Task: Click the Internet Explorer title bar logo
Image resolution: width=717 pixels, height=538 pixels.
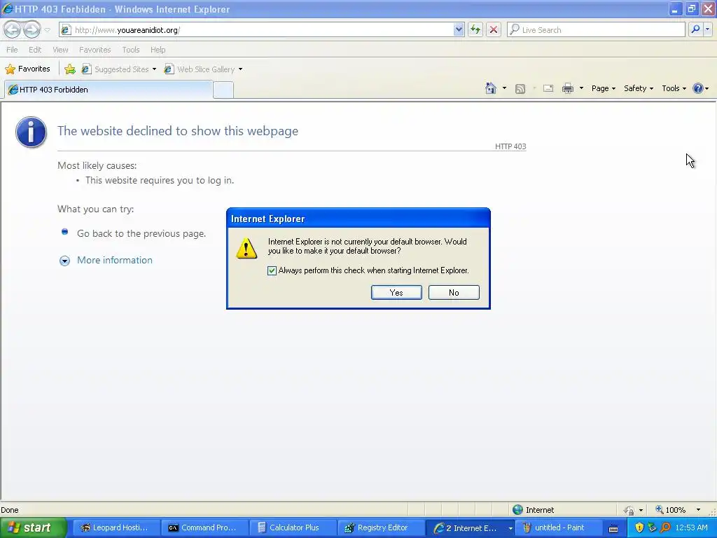Action: (7, 8)
